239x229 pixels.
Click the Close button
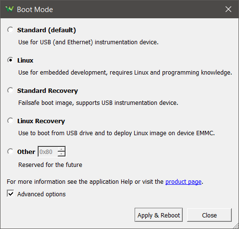click(209, 215)
